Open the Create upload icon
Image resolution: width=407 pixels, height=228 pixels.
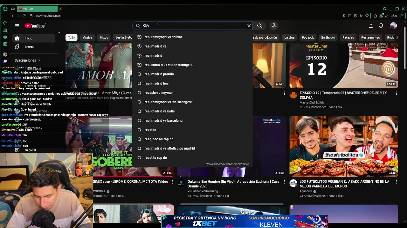tap(371, 26)
